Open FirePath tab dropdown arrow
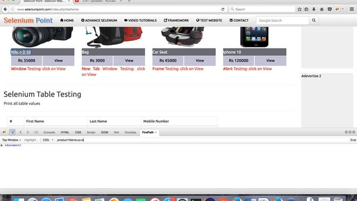 [x=156, y=132]
